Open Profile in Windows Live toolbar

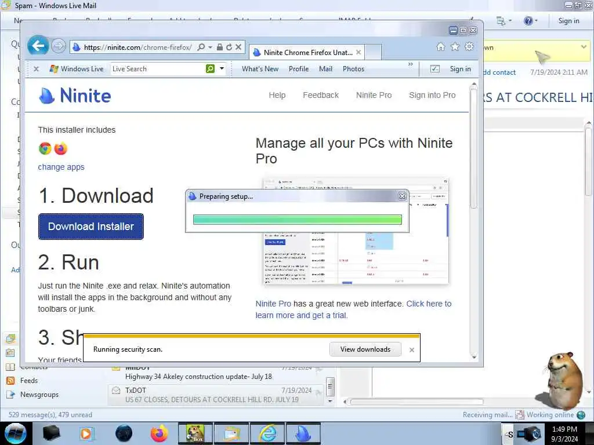299,69
